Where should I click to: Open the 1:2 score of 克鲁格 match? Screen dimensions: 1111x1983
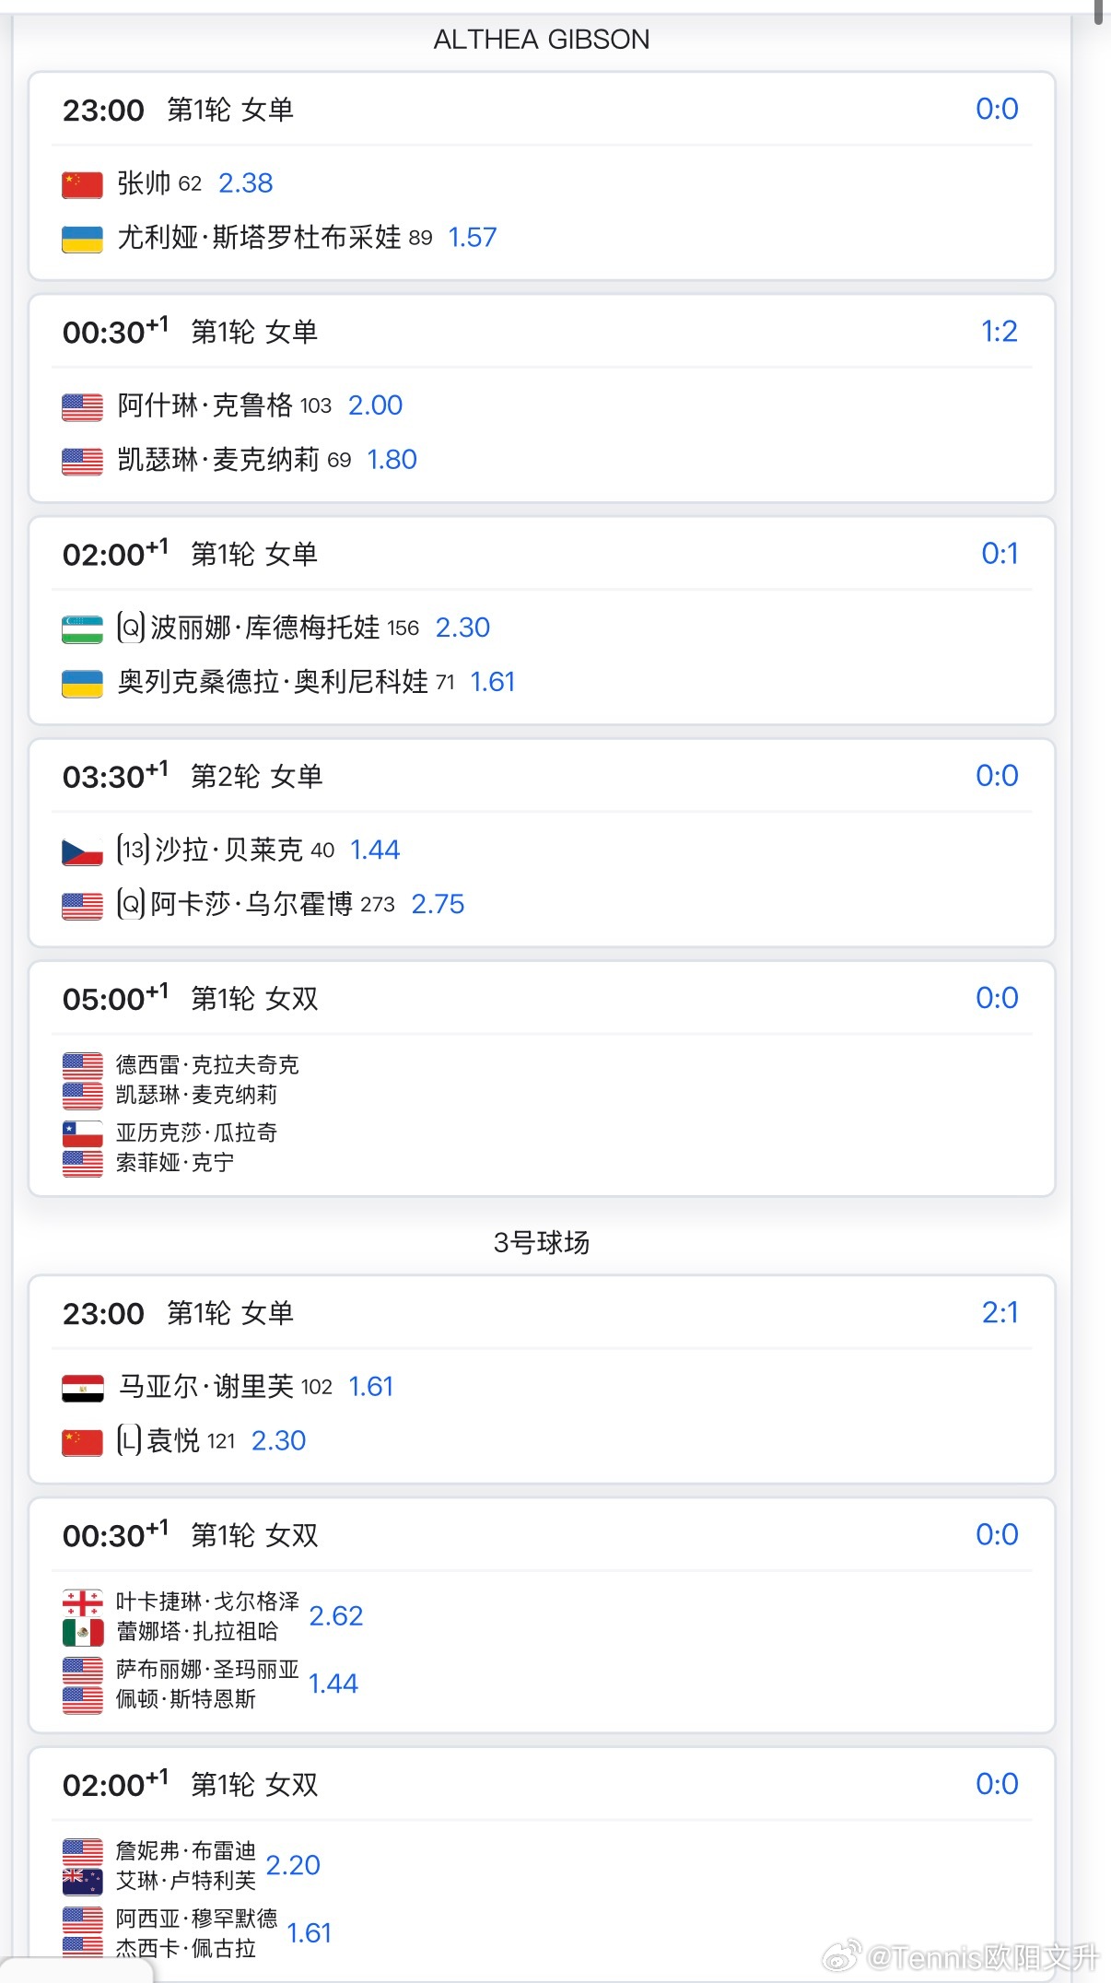pos(999,332)
